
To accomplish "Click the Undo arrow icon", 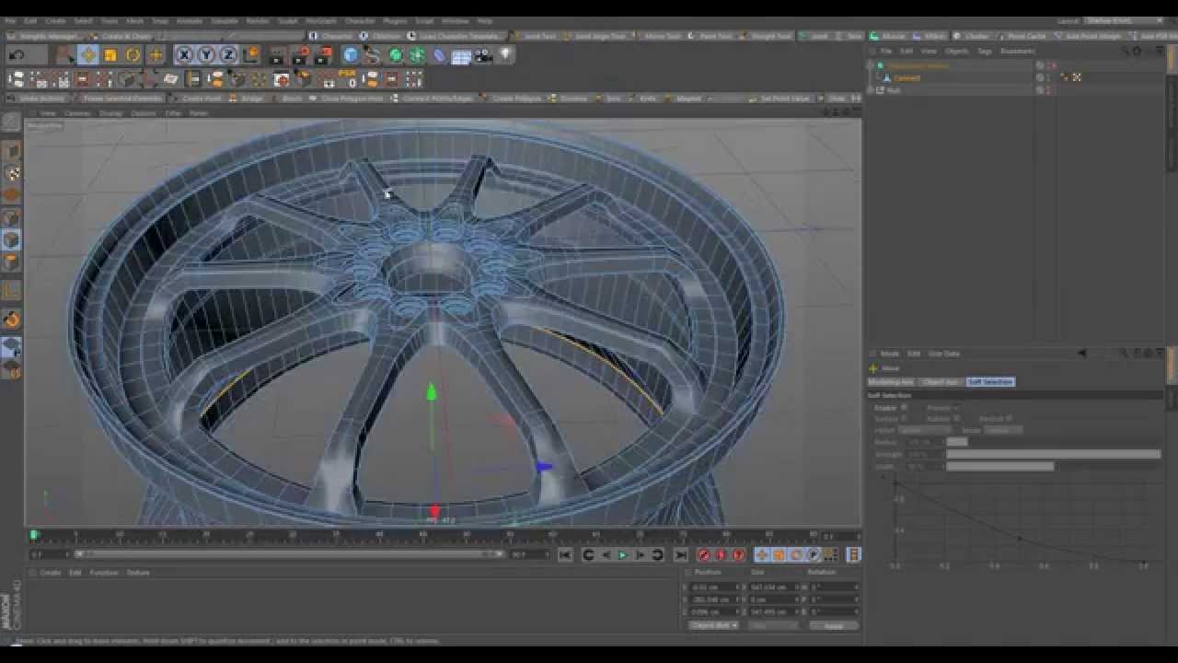I will click(17, 55).
